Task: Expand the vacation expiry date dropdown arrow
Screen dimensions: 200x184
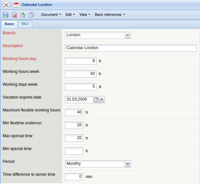Action: (102, 99)
